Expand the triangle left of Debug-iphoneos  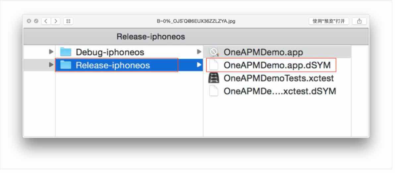(x=51, y=52)
